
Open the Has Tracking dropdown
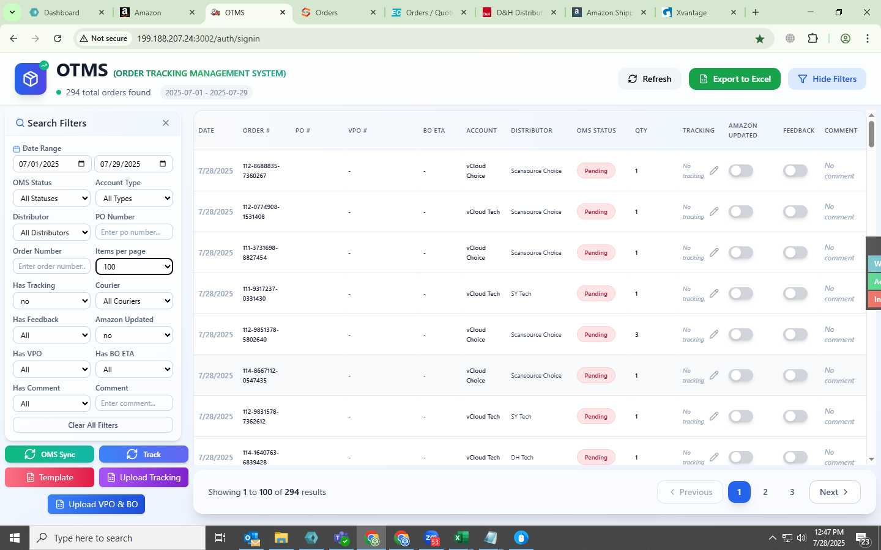pyautogui.click(x=52, y=301)
